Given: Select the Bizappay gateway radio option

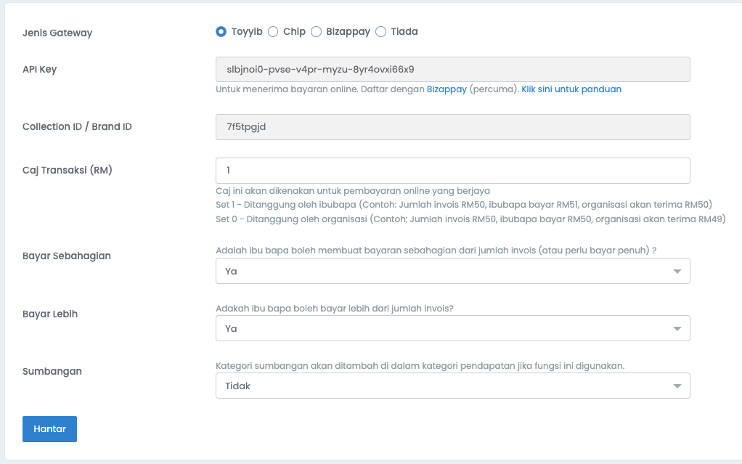Looking at the screenshot, I should click(317, 32).
